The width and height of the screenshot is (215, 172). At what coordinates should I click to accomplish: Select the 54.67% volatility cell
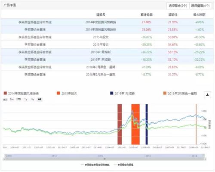[x=173, y=44]
